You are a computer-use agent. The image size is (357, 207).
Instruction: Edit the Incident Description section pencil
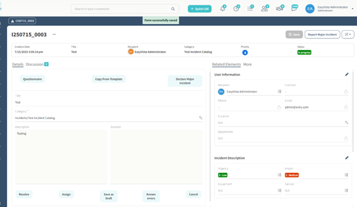[x=347, y=158]
